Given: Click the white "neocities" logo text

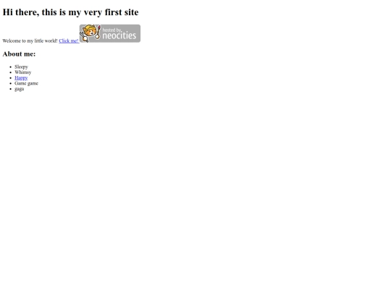Looking at the screenshot, I should coord(119,35).
